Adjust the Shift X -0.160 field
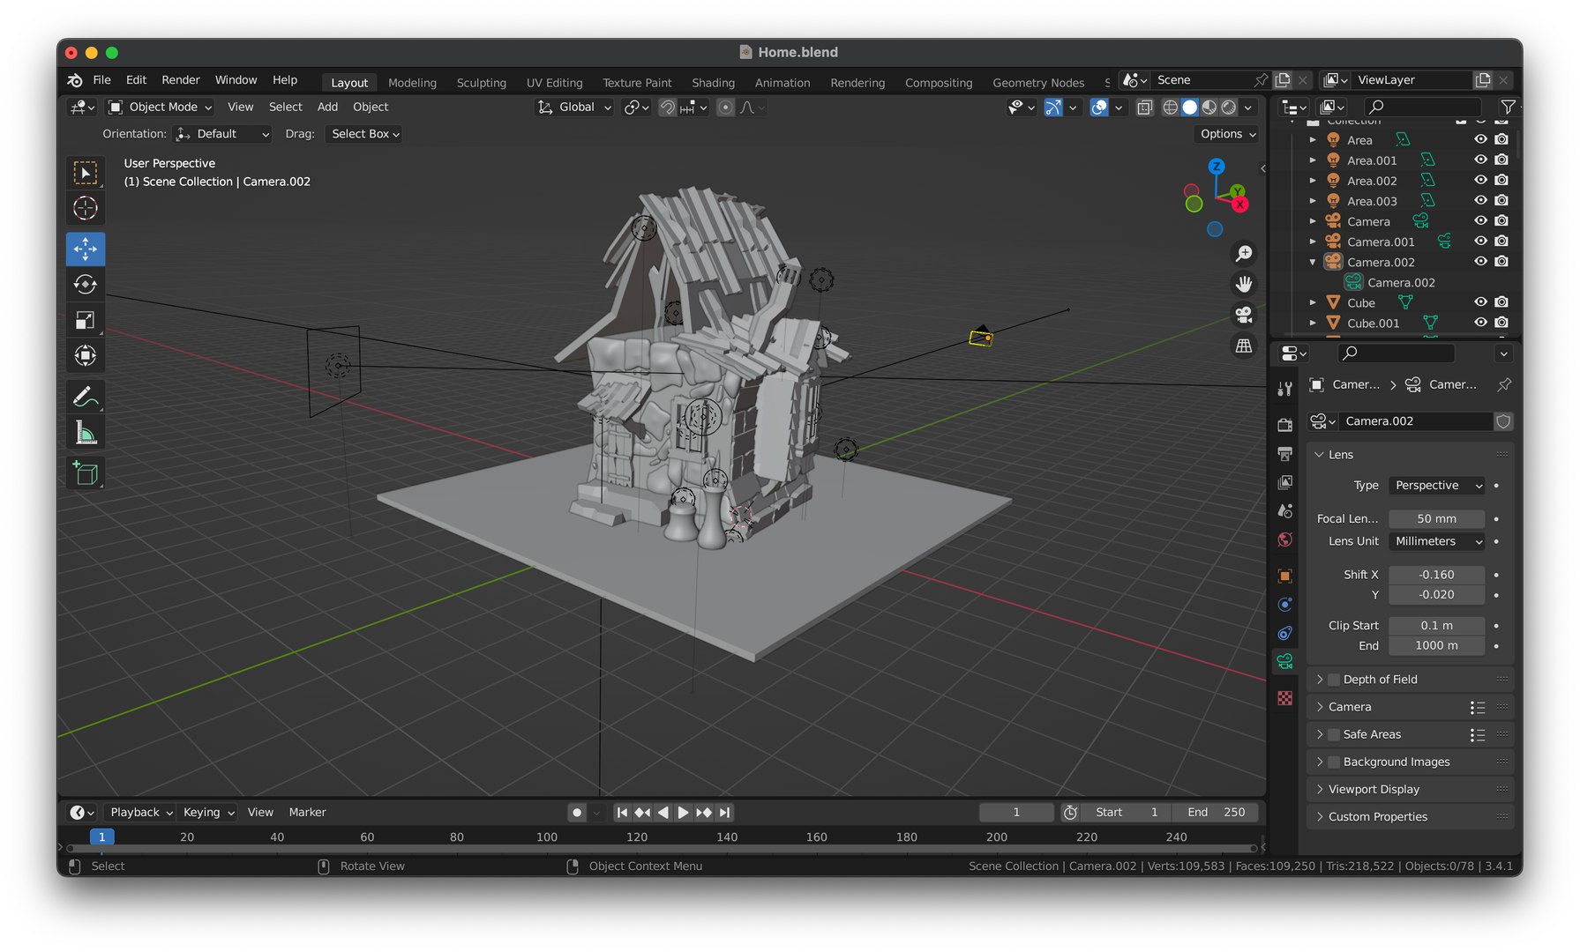The image size is (1580, 952). pyautogui.click(x=1436, y=575)
